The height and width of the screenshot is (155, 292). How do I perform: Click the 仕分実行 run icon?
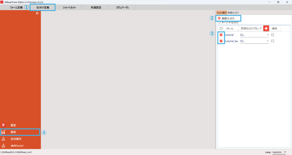click(x=3, y=139)
